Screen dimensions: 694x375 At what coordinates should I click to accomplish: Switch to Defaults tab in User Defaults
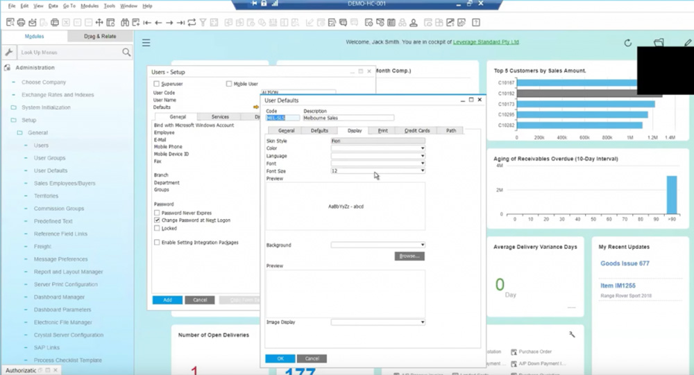tap(319, 130)
